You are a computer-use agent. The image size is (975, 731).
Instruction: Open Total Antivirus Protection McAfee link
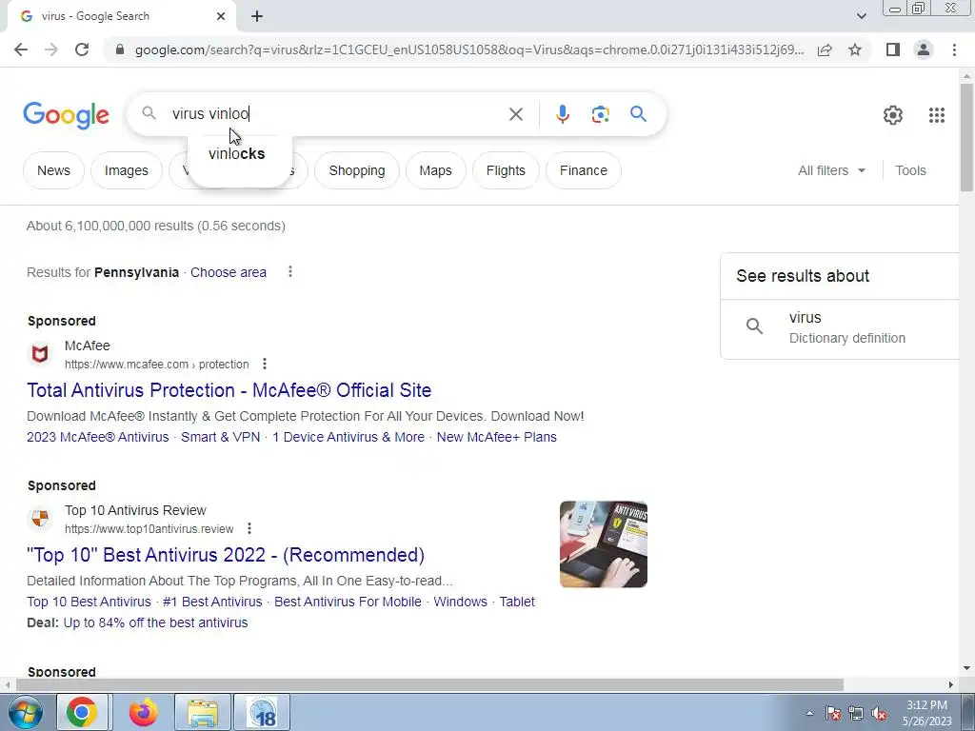[229, 389]
